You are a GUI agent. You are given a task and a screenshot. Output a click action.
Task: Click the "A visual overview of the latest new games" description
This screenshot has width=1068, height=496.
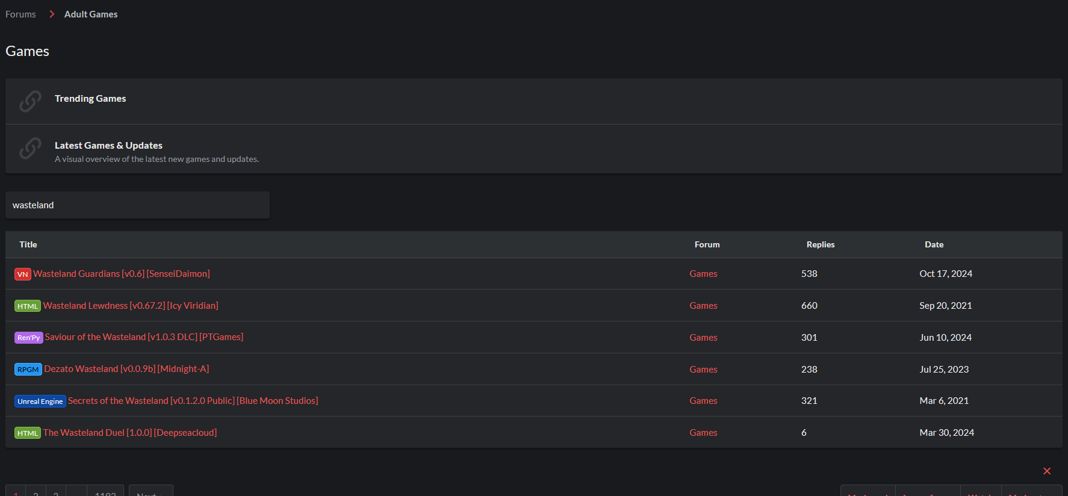157,159
